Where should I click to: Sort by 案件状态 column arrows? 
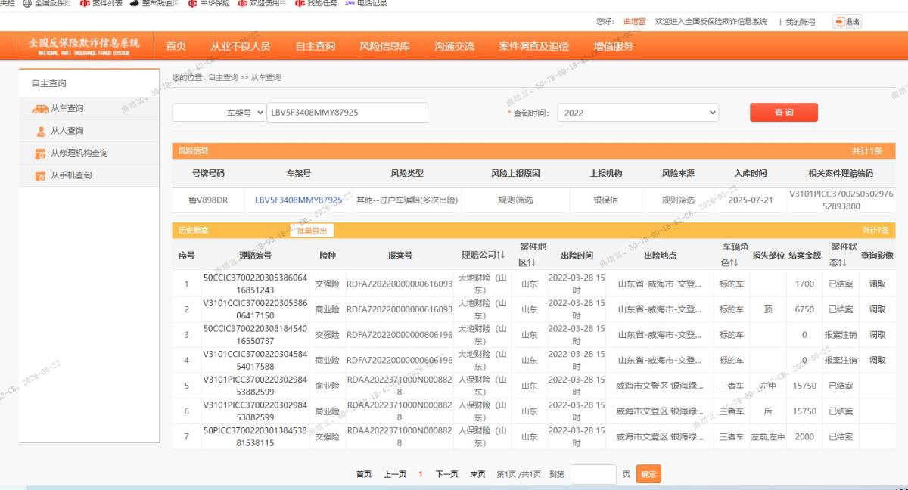[x=842, y=263]
